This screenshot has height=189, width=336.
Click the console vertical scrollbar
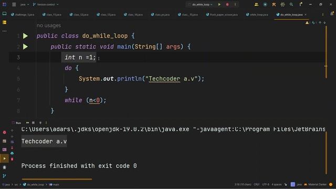(326, 153)
